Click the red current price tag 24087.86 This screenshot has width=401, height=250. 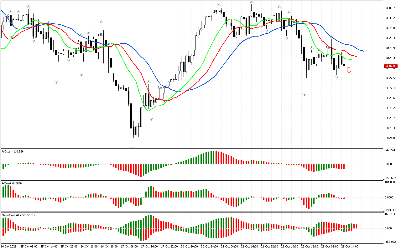point(390,66)
